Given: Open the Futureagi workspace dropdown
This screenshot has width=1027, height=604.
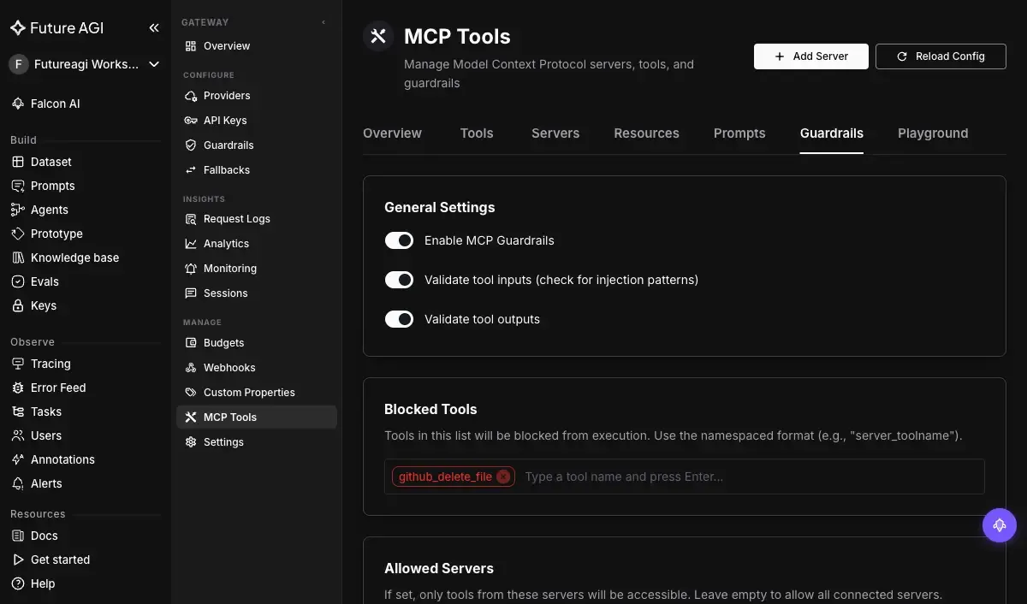Looking at the screenshot, I should click(86, 64).
